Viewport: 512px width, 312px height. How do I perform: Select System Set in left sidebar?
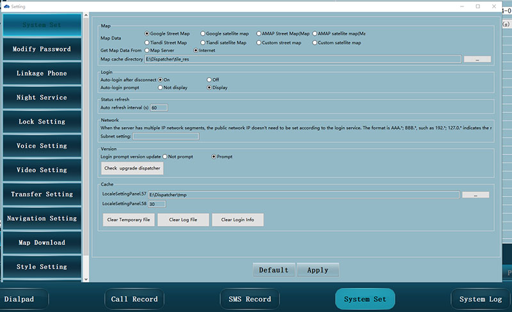pos(42,25)
